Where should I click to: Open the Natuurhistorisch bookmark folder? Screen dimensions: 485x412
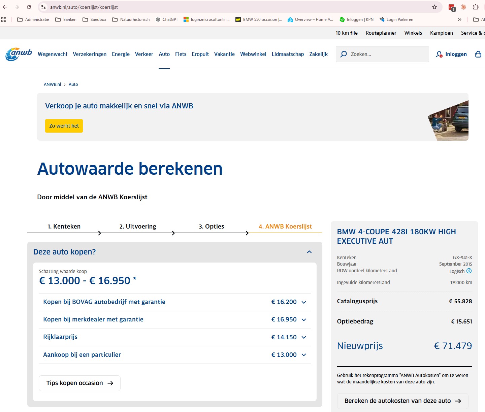tap(131, 20)
